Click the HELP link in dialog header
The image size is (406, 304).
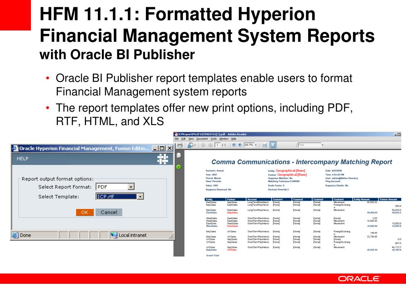(23, 159)
